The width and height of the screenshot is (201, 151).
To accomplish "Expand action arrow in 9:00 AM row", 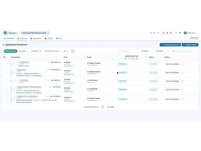I will (182, 90).
